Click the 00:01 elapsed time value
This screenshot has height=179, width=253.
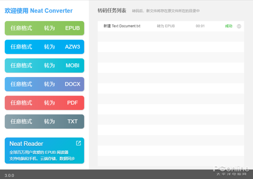(200, 26)
